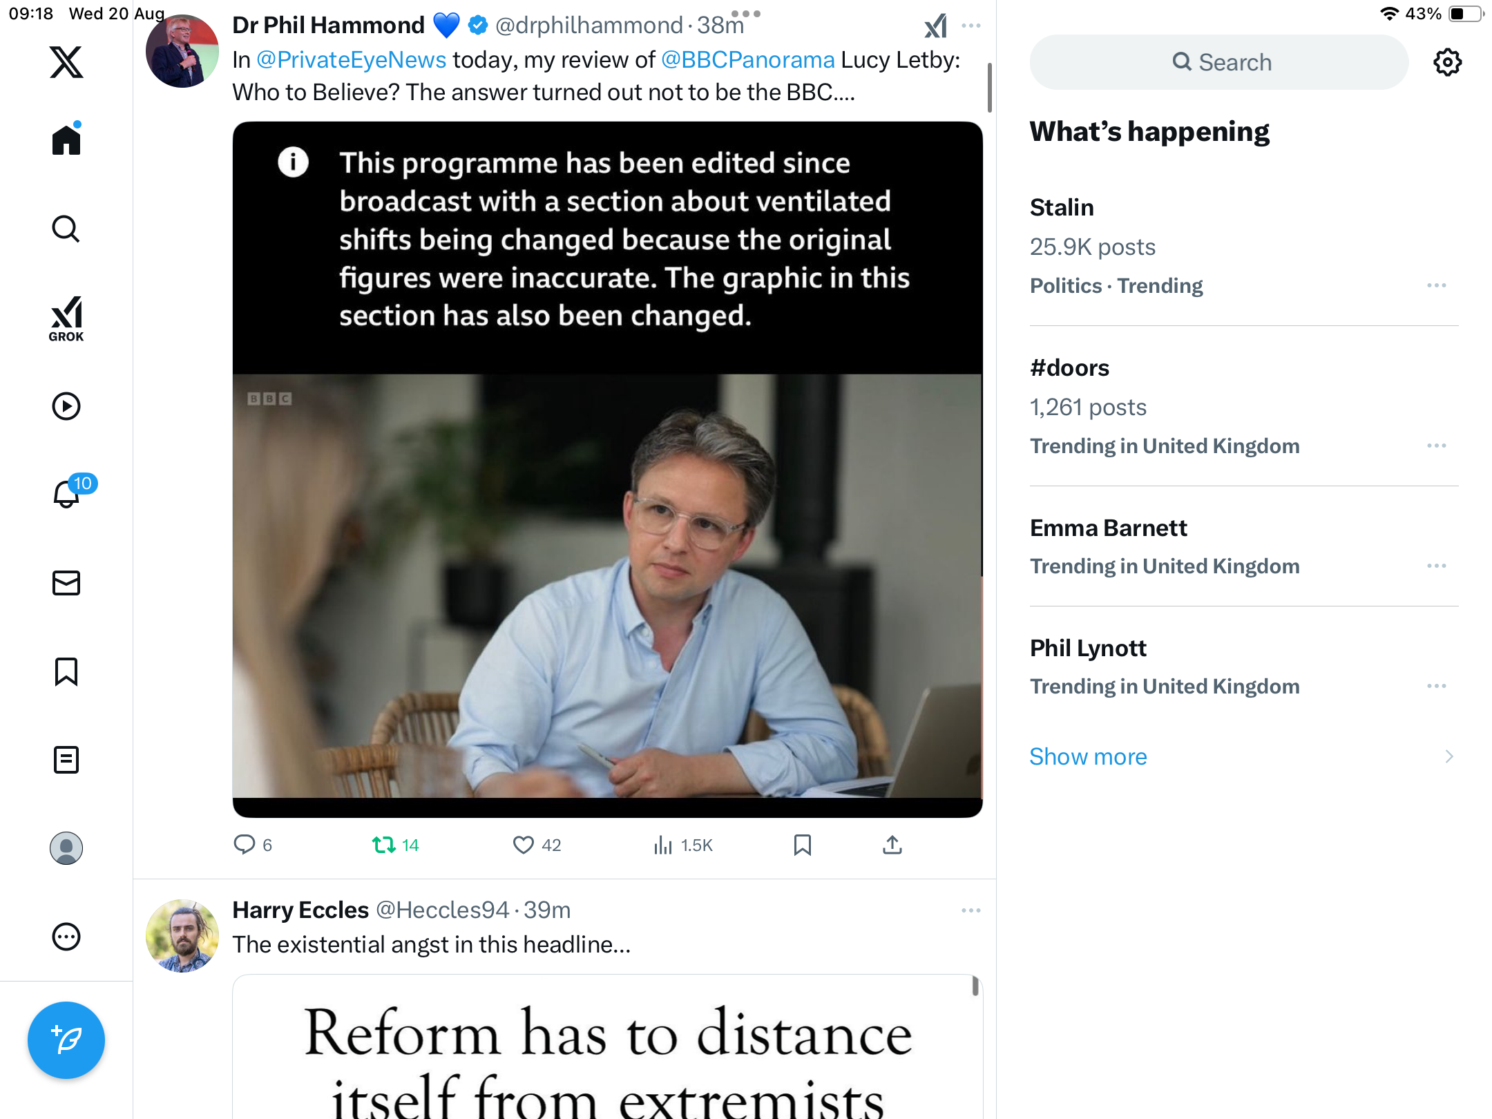Click the timeline vertical scrollbar

989,88
